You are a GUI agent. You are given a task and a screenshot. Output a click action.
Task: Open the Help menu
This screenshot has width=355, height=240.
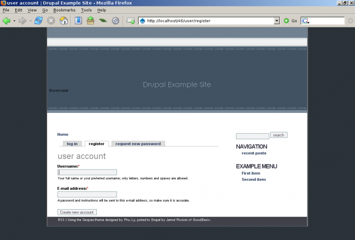(x=101, y=10)
